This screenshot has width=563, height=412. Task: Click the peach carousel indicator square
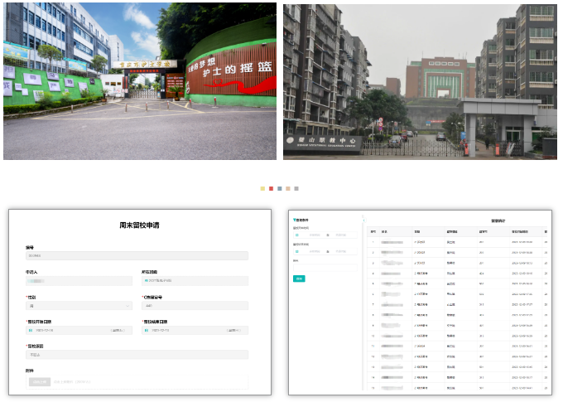point(288,189)
